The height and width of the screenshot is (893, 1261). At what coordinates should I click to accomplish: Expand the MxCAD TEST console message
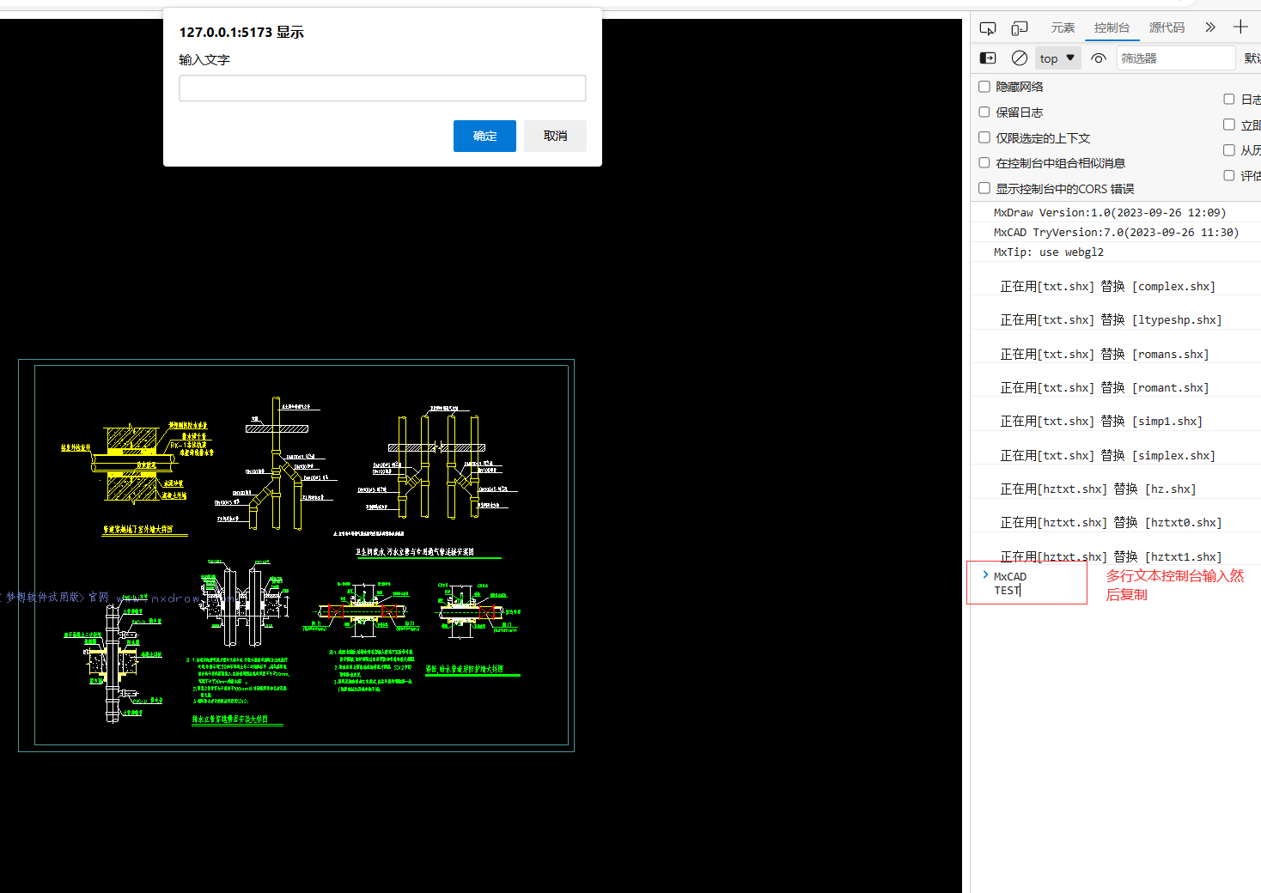[x=984, y=575]
